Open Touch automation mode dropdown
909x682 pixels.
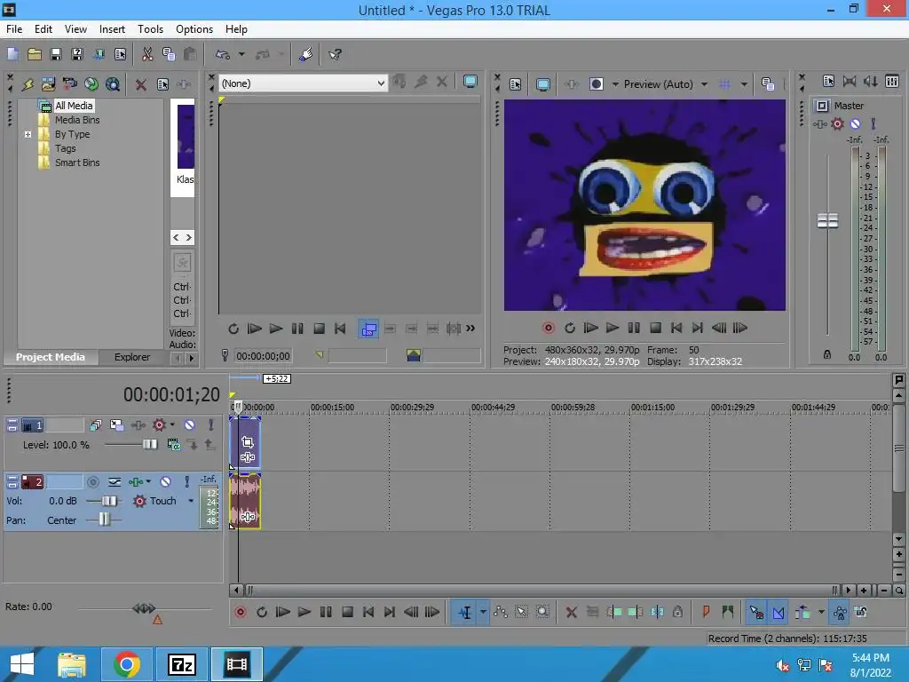point(191,501)
